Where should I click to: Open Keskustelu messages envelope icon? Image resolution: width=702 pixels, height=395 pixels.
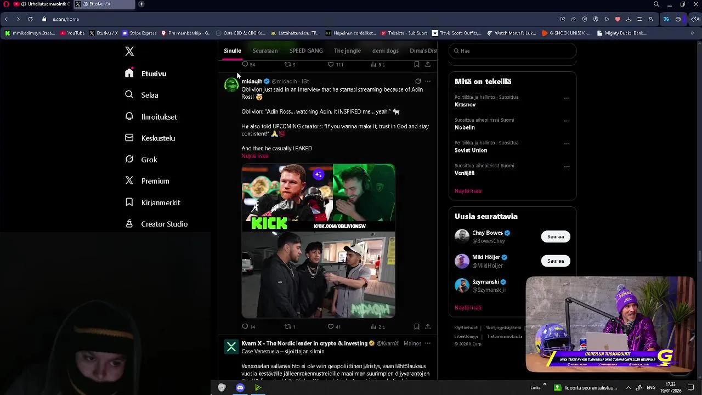tap(129, 138)
